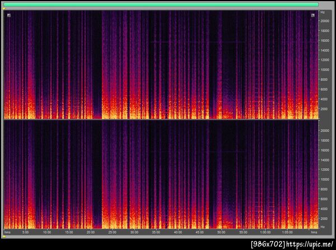
Task: Click 12000 on the lower channel frequency scale
Action: (325, 170)
